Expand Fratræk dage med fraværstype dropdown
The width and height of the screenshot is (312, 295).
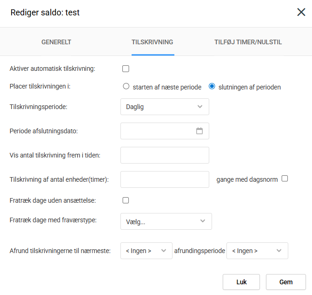pos(166,221)
